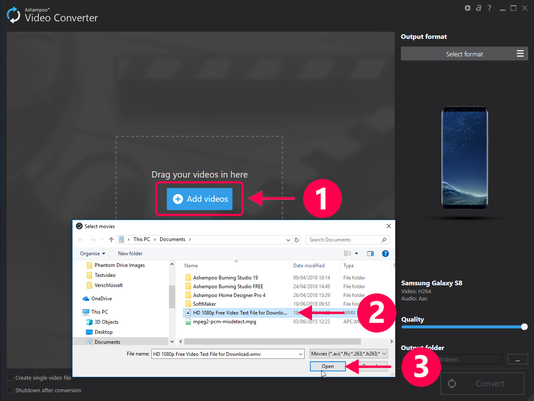
Task: Select Desktop in navigation tree
Action: coord(103,332)
